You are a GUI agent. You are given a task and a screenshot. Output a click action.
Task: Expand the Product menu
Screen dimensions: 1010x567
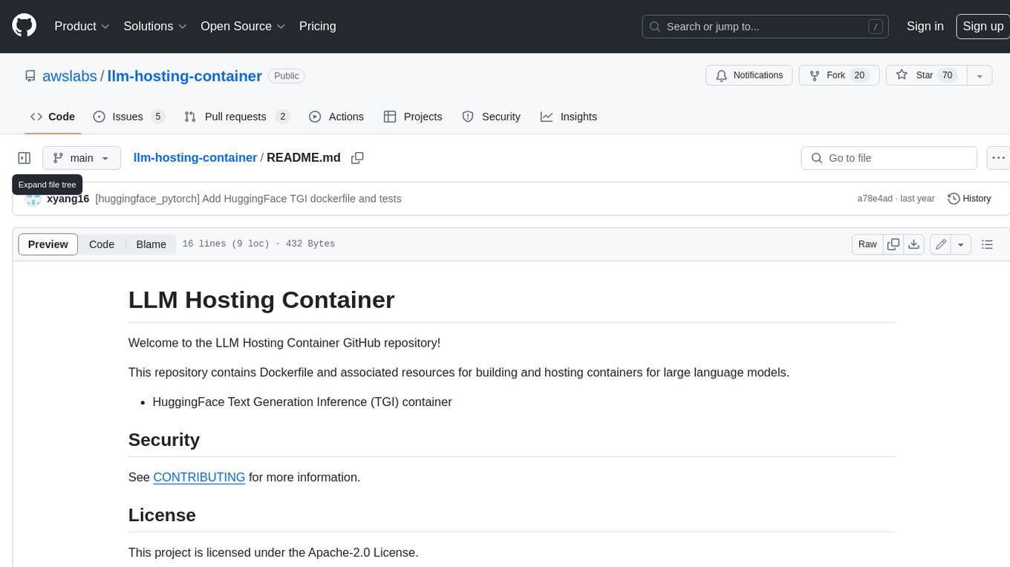(82, 26)
